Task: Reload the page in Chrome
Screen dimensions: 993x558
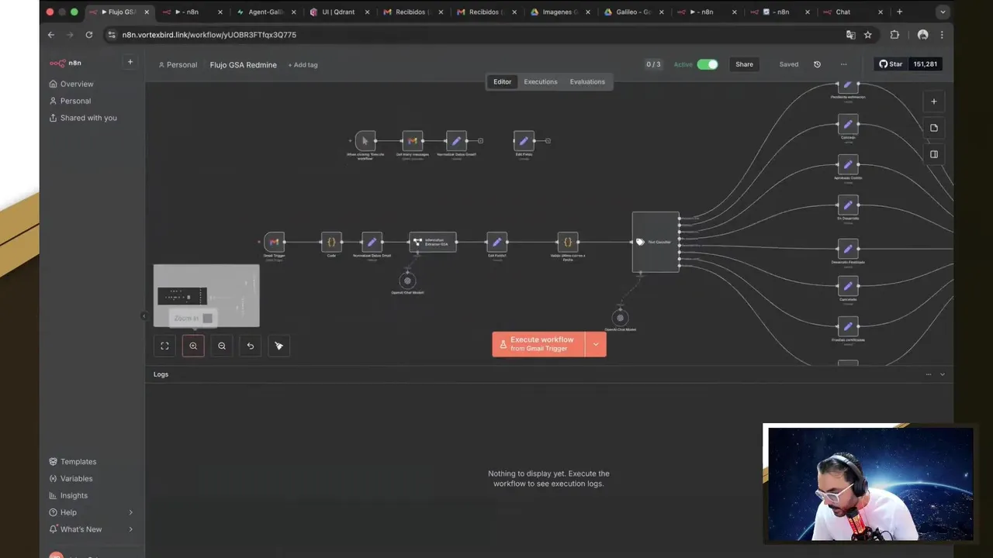Action: pos(89,35)
